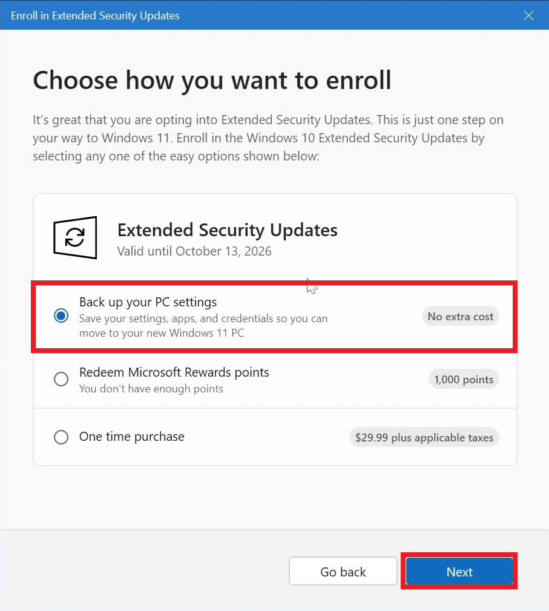Pick the One time purchase radio button
The width and height of the screenshot is (549, 611).
pyautogui.click(x=61, y=437)
